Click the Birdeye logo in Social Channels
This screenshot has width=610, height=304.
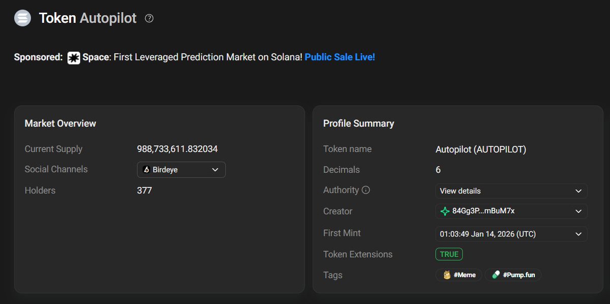[146, 170]
